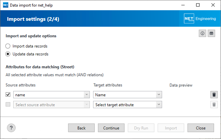Expand the name source attribute dropdown
221x139 pixels.
pyautogui.click(x=51, y=95)
